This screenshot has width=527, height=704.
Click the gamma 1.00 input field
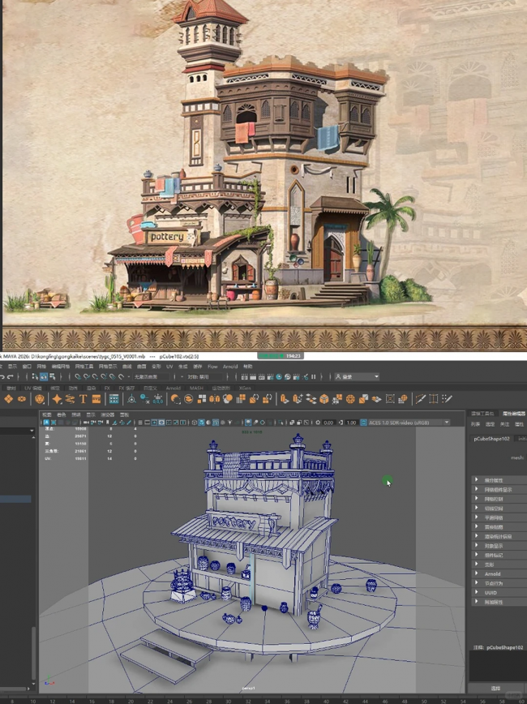[x=351, y=423]
